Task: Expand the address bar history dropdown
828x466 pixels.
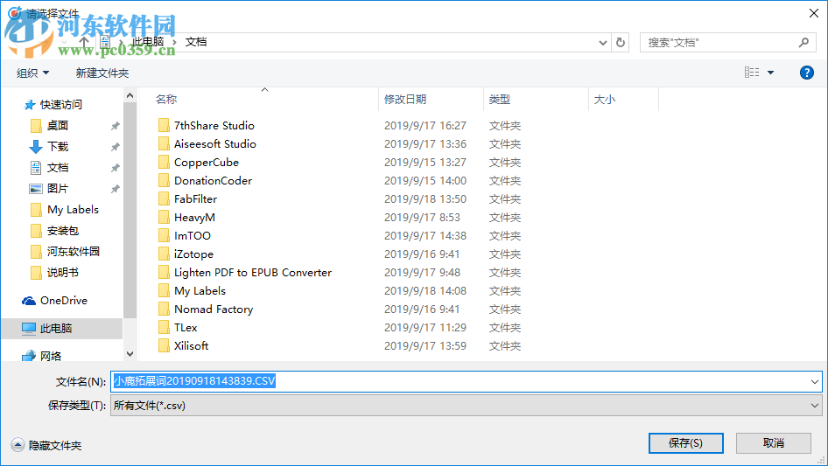Action: (602, 43)
